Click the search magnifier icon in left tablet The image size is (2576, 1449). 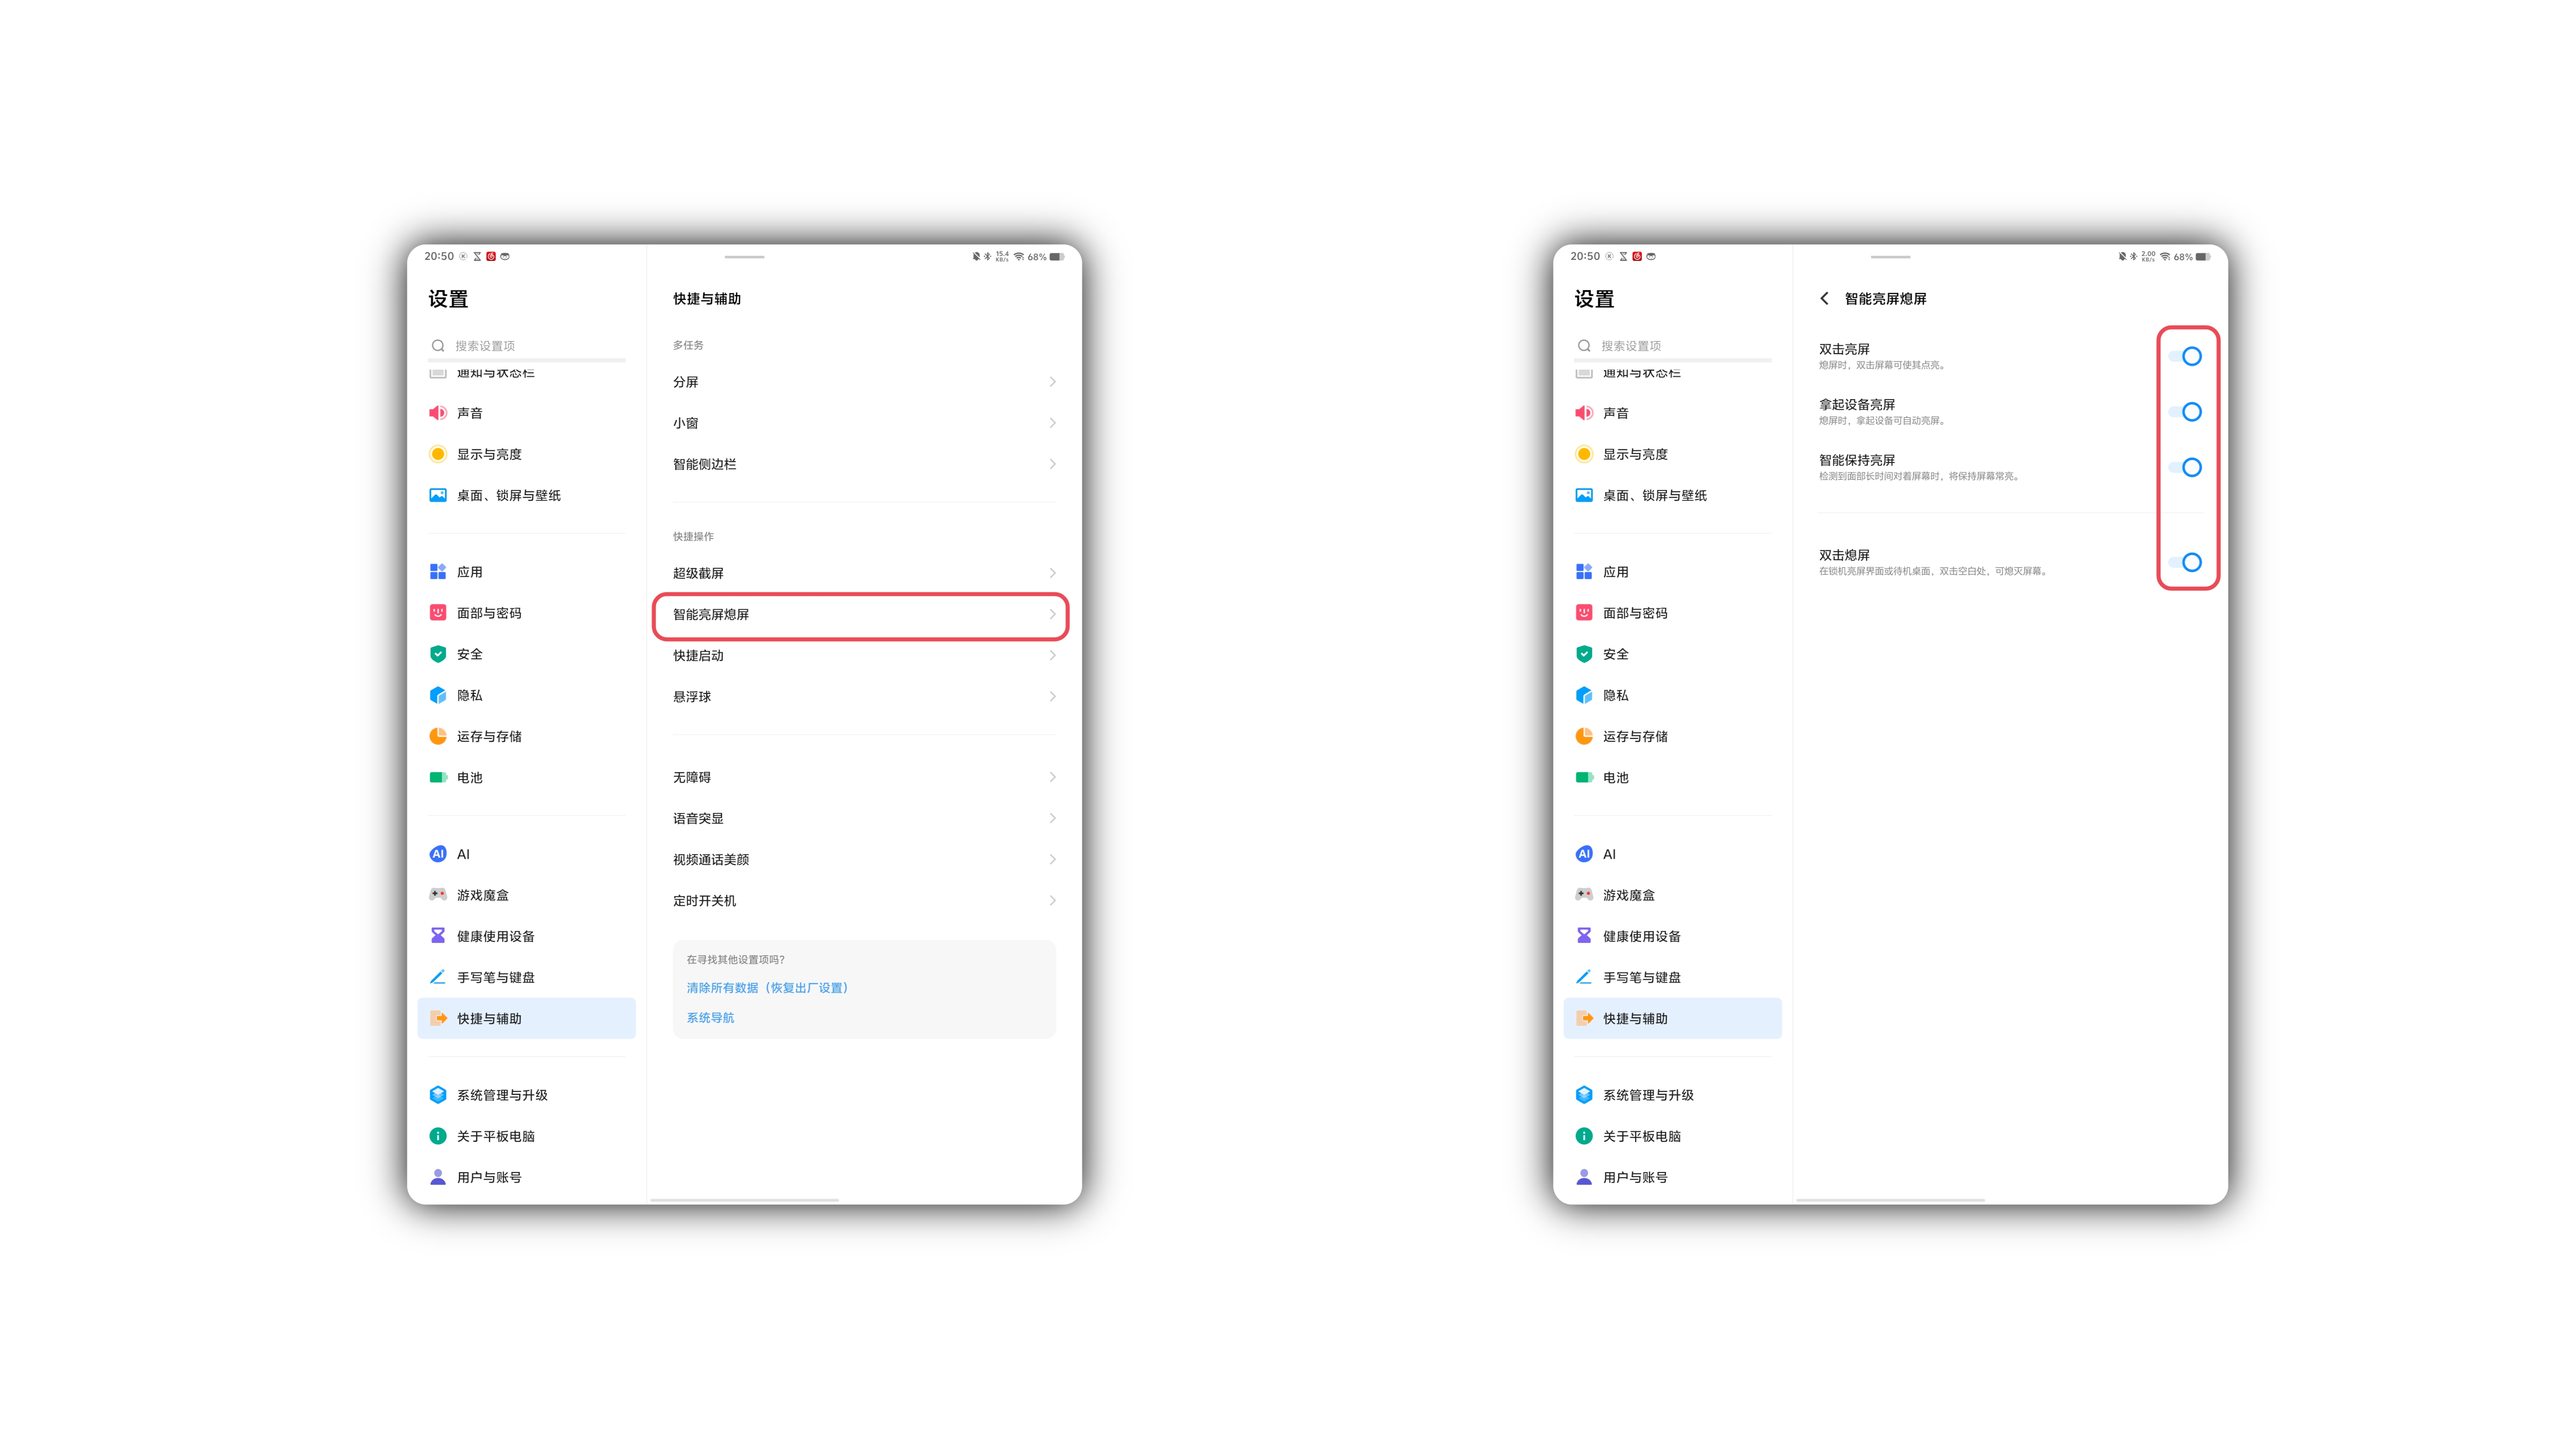(438, 346)
